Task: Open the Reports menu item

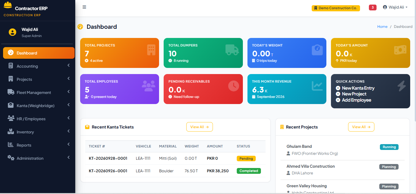Action: coord(39,145)
